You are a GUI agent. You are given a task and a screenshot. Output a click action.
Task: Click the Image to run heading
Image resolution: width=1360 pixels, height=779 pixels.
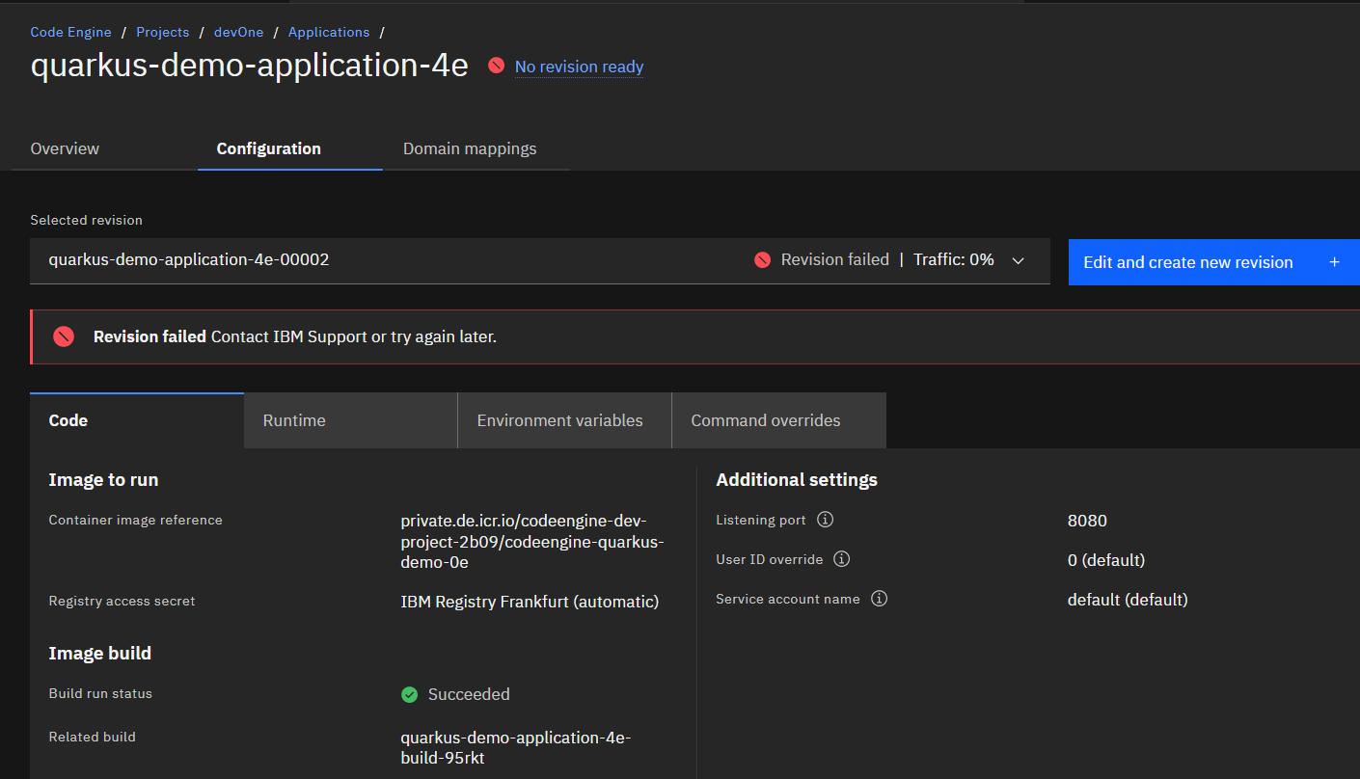click(103, 479)
